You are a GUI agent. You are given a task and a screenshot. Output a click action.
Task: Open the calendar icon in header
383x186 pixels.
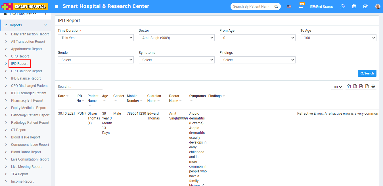tap(354, 7)
